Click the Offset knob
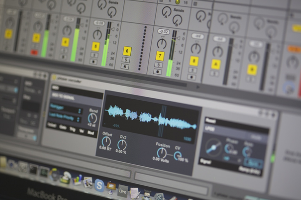301x200 pixels. click(106, 142)
